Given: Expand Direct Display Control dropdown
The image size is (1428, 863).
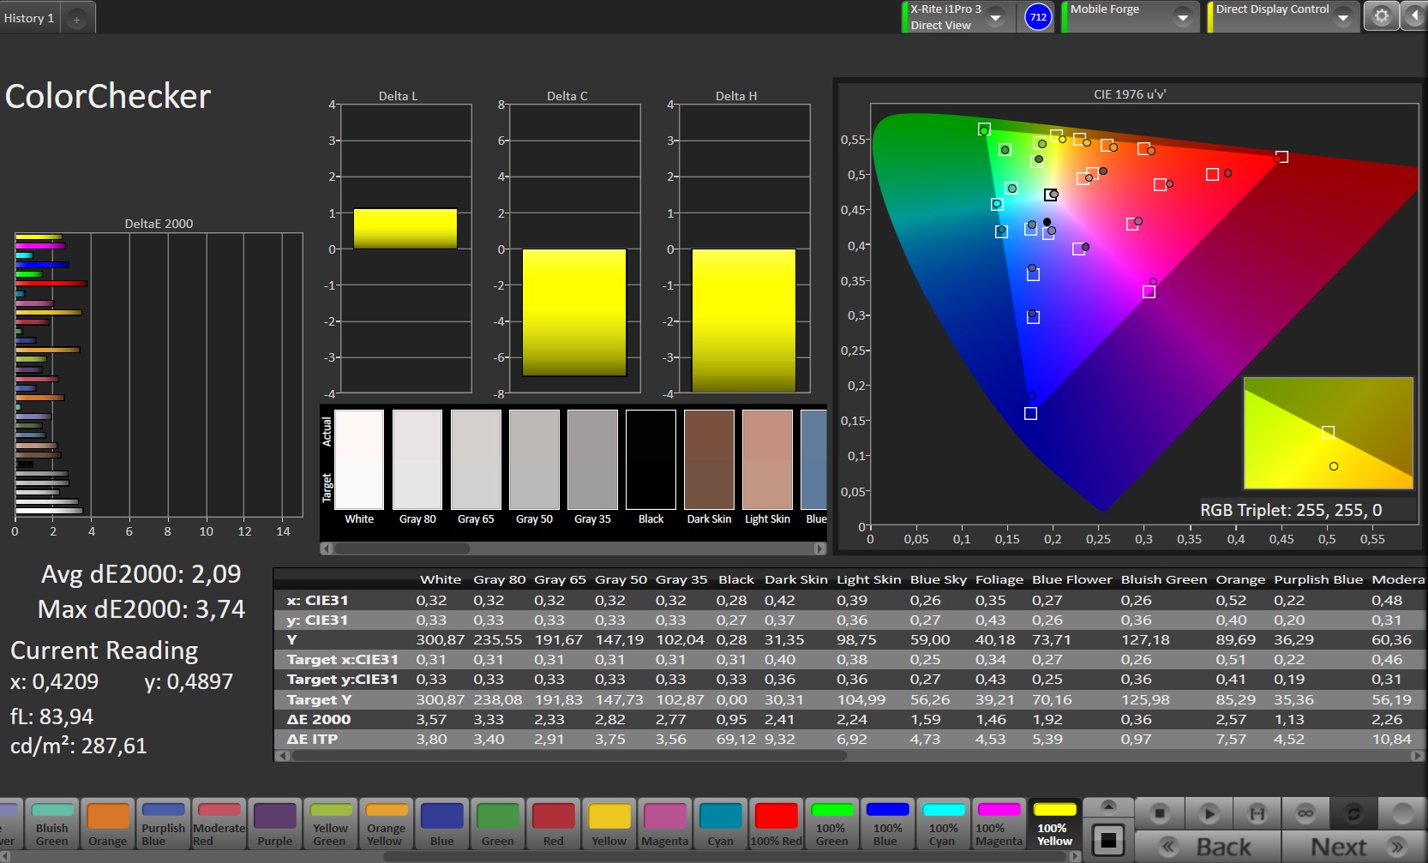Looking at the screenshot, I should pyautogui.click(x=1343, y=17).
